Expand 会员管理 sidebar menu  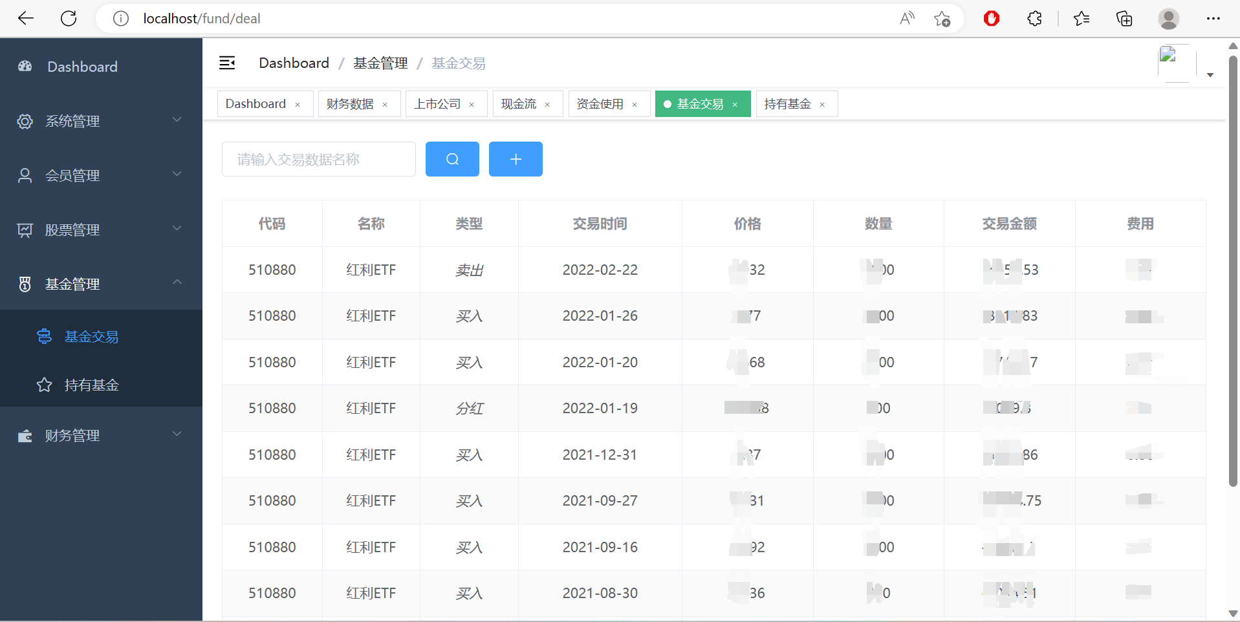[x=101, y=175]
